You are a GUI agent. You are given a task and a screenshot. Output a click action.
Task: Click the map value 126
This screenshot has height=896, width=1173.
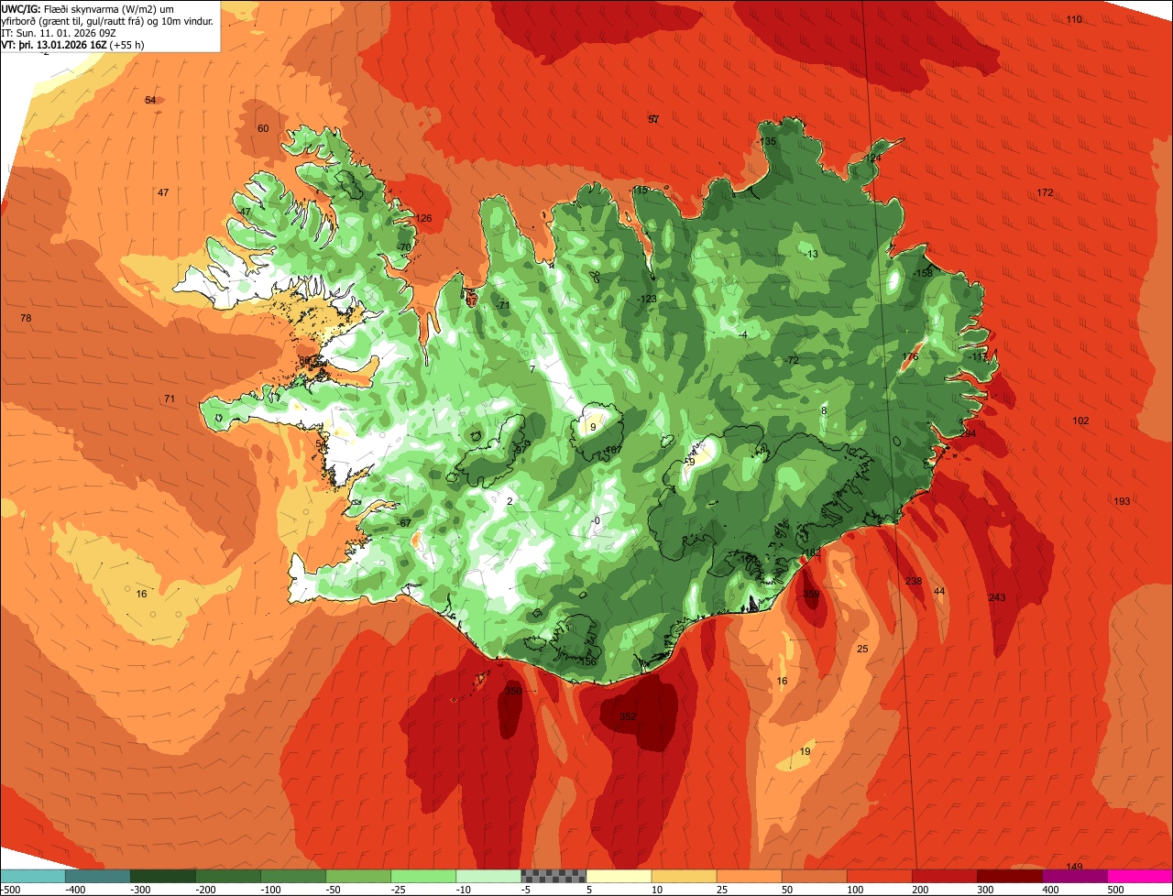point(423,218)
